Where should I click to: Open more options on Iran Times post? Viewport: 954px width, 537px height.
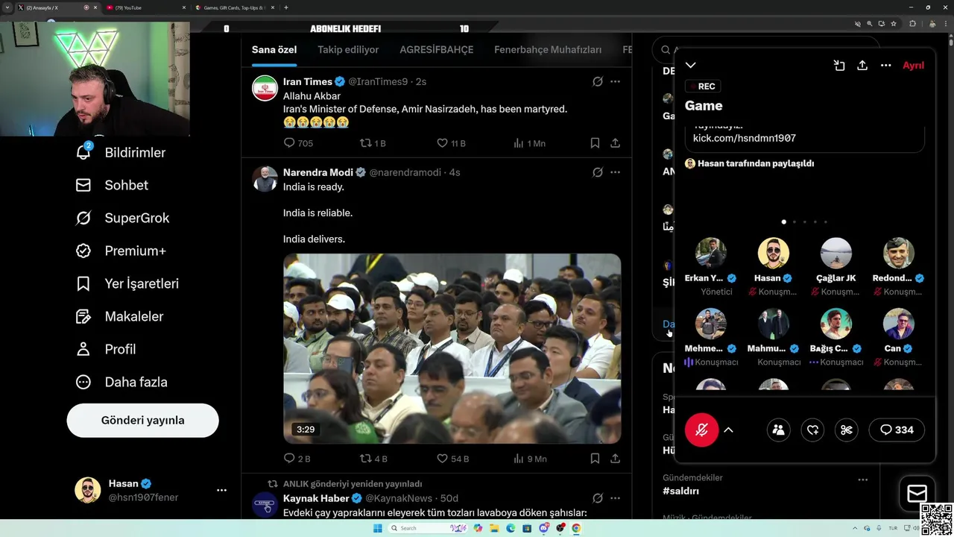pyautogui.click(x=615, y=81)
